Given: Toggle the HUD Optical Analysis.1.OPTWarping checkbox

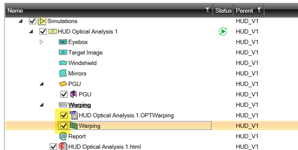Looking at the screenshot, I should 64,115.
